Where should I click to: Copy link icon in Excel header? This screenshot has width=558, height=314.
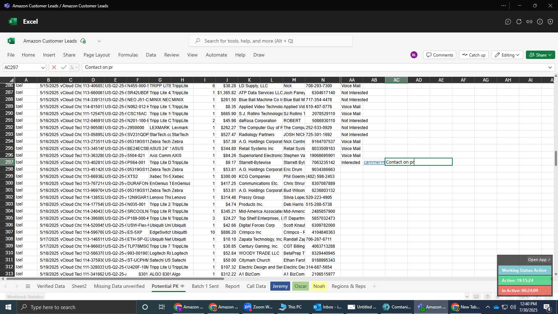pos(529,22)
